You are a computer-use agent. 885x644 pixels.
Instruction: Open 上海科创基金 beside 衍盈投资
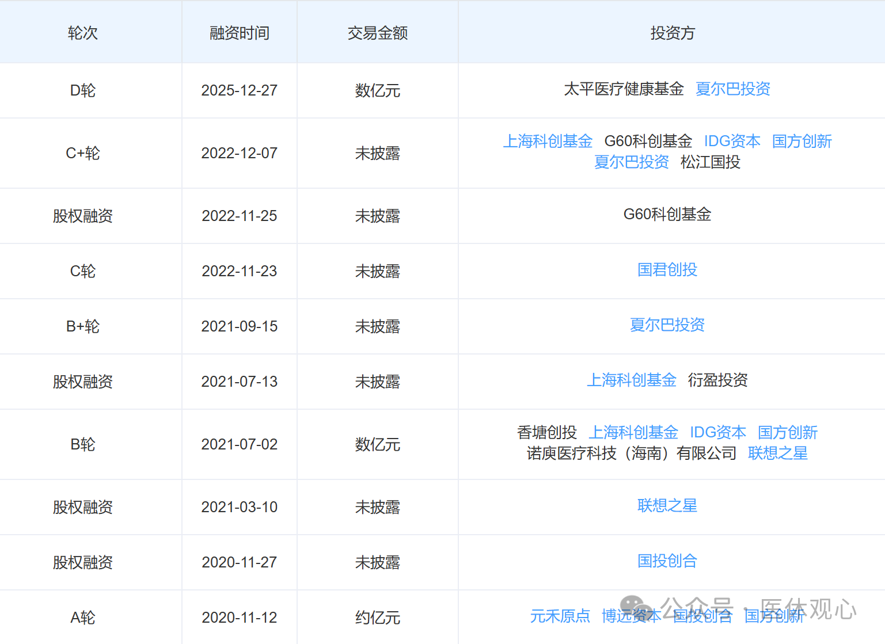631,380
